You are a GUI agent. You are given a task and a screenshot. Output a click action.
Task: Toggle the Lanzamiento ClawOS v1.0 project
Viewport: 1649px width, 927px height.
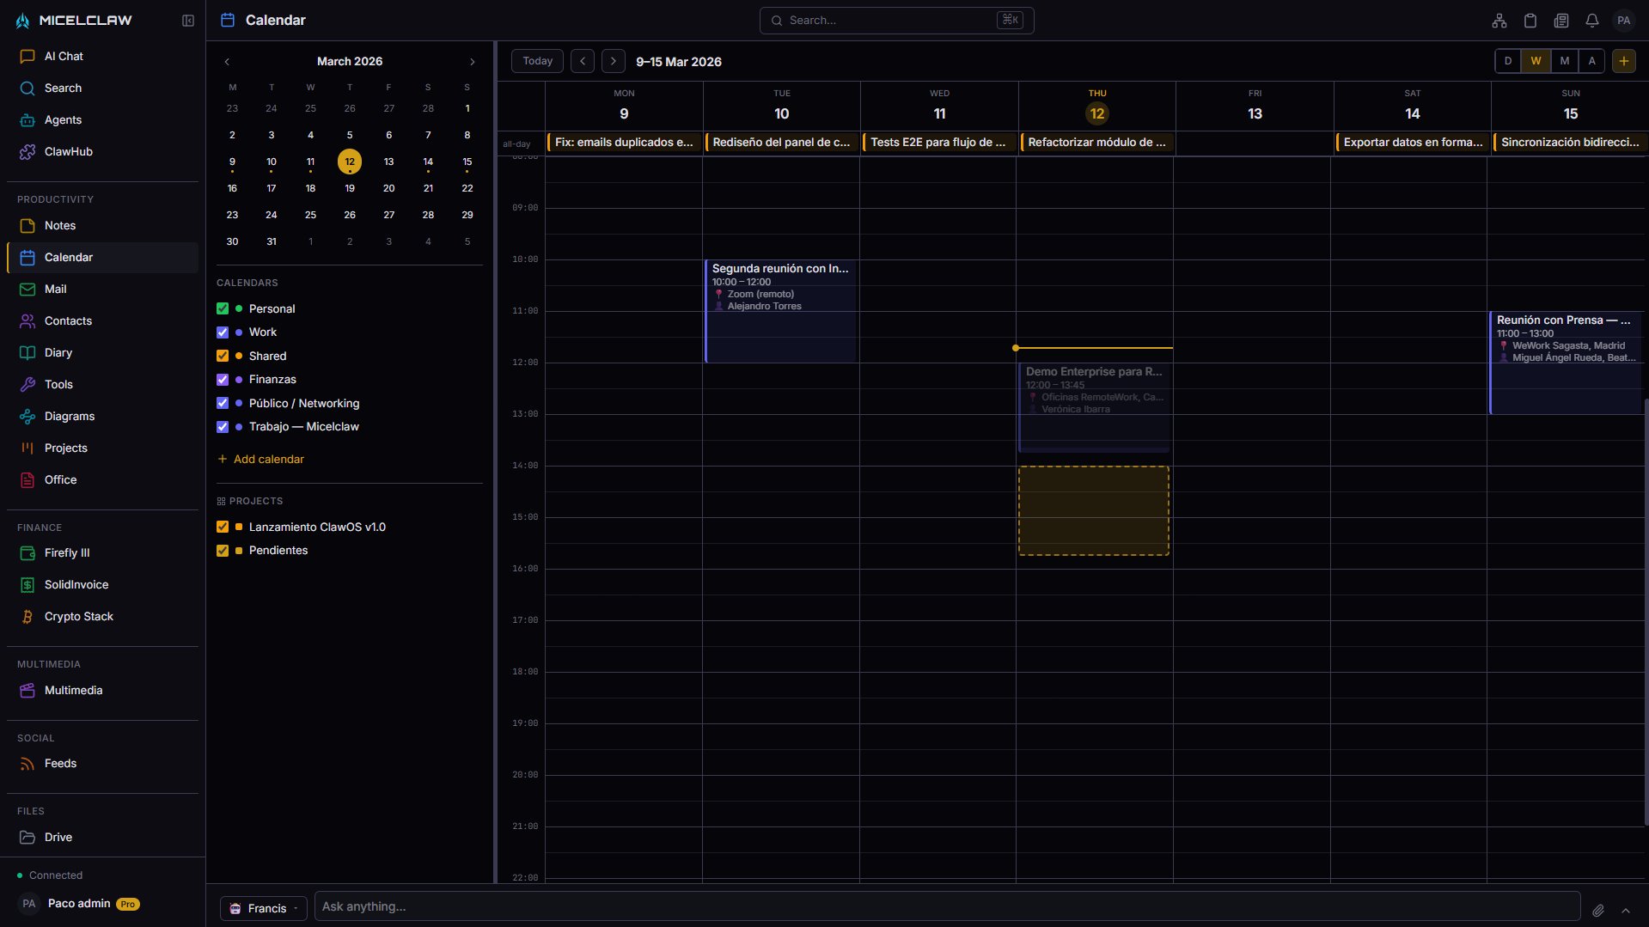click(x=223, y=527)
